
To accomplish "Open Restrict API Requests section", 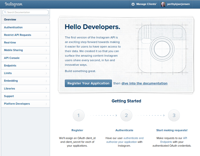I will (x=26, y=35).
